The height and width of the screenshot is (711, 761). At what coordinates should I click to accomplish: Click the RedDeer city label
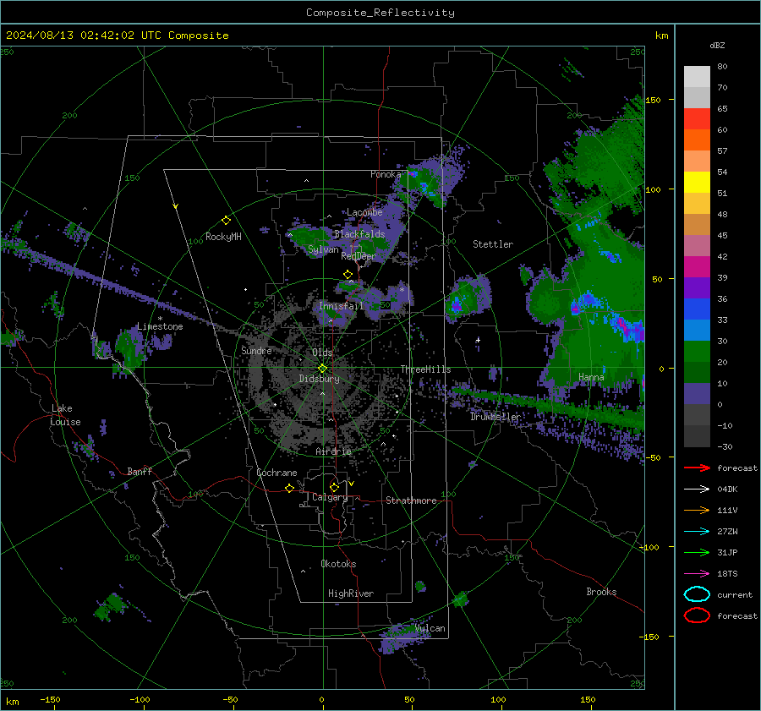click(x=359, y=256)
